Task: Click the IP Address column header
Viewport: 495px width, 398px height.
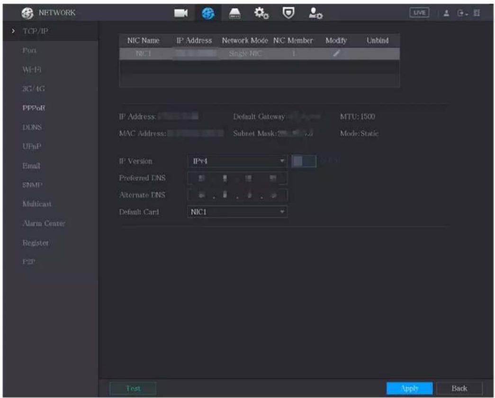Action: pyautogui.click(x=194, y=40)
